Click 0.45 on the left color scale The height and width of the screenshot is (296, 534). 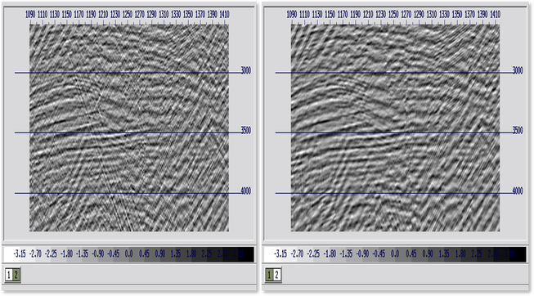144,253
